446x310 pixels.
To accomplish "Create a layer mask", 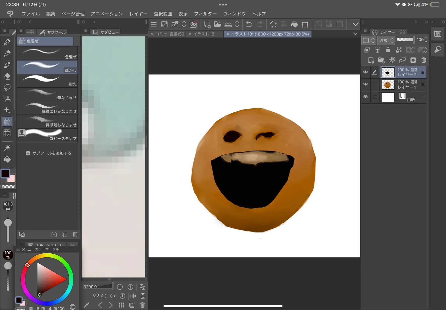I will (413, 60).
